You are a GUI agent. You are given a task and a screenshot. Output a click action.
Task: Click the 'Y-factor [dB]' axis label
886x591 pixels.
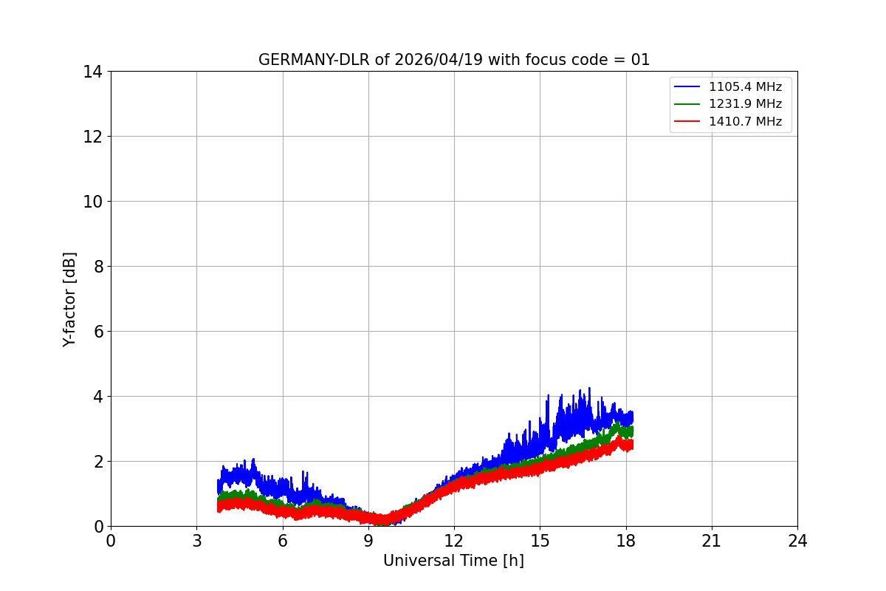[x=69, y=299]
